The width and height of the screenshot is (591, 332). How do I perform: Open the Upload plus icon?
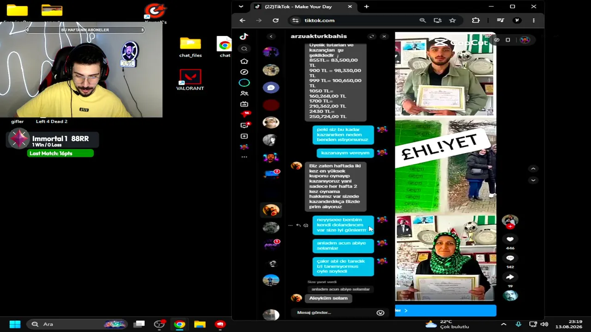click(244, 136)
